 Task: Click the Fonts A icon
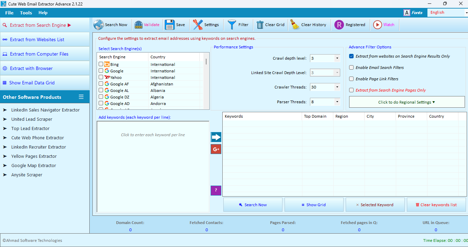tap(407, 13)
